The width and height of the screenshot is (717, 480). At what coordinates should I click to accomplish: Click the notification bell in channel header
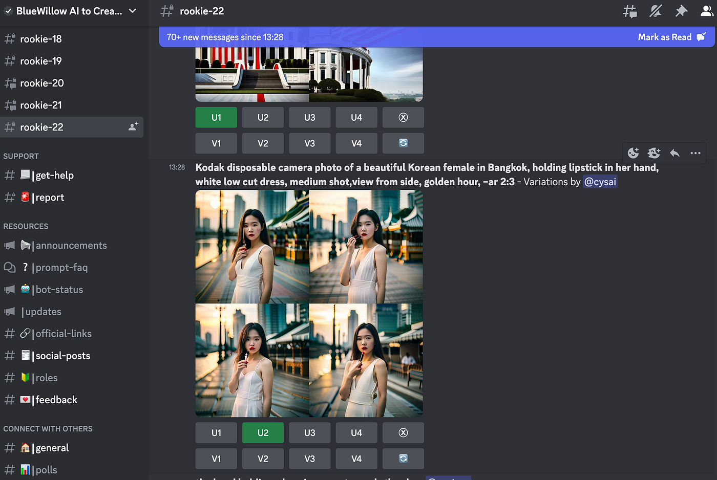pos(656,11)
